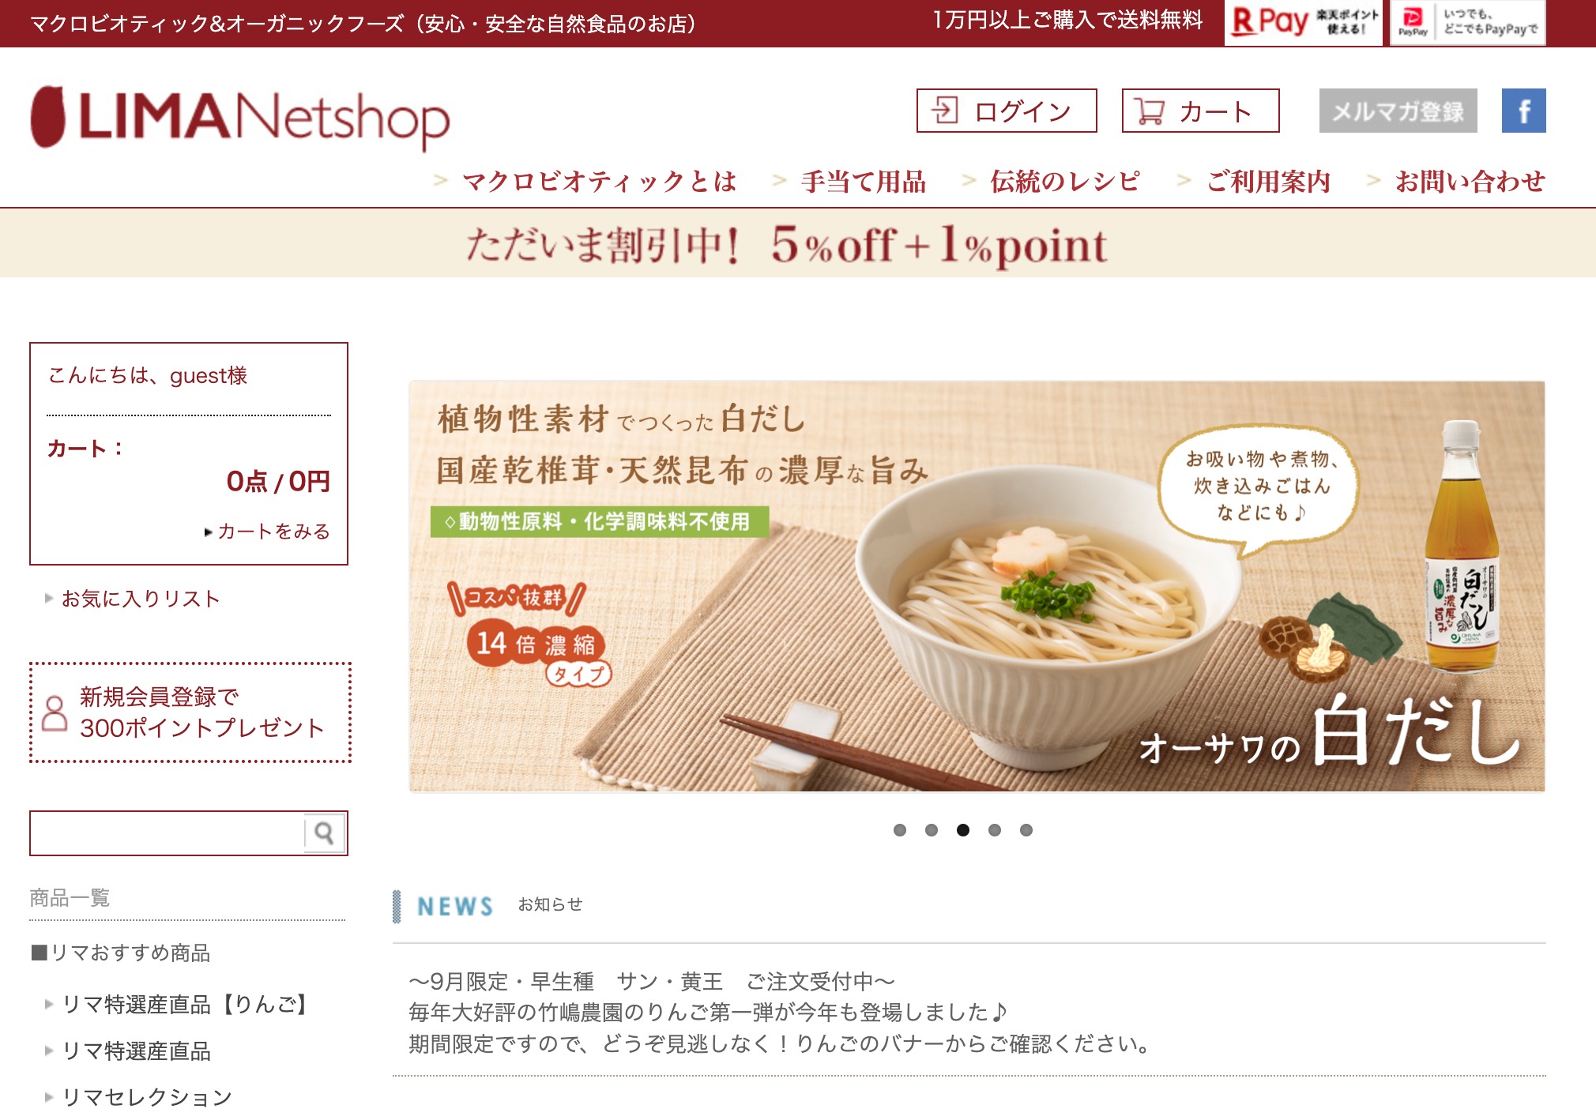1596x1120 pixels.
Task: Select the first carousel slide dot
Action: (x=900, y=830)
